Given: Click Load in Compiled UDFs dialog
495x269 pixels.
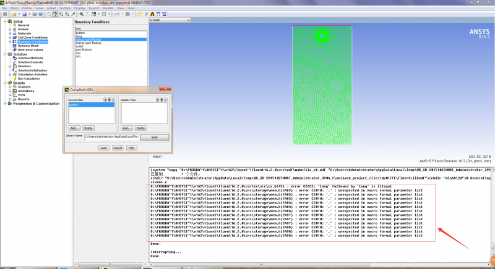Looking at the screenshot, I should pos(104,148).
